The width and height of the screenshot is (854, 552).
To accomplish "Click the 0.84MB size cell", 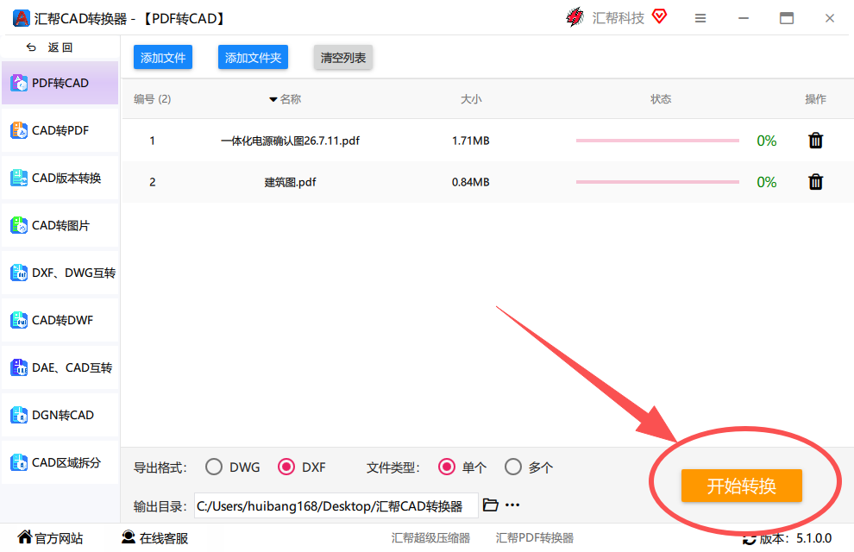I will [x=471, y=182].
